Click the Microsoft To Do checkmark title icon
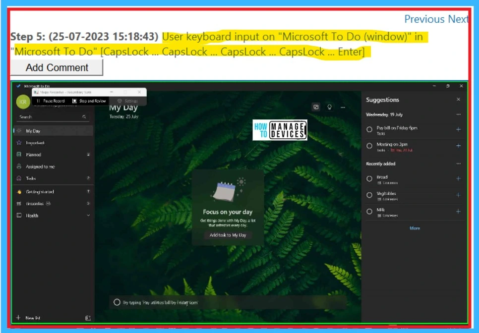The image size is (479, 333). point(18,86)
